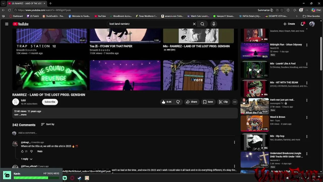The width and height of the screenshot is (323, 182).
Task: Open Twitch bookmark
Action: coord(33,16)
